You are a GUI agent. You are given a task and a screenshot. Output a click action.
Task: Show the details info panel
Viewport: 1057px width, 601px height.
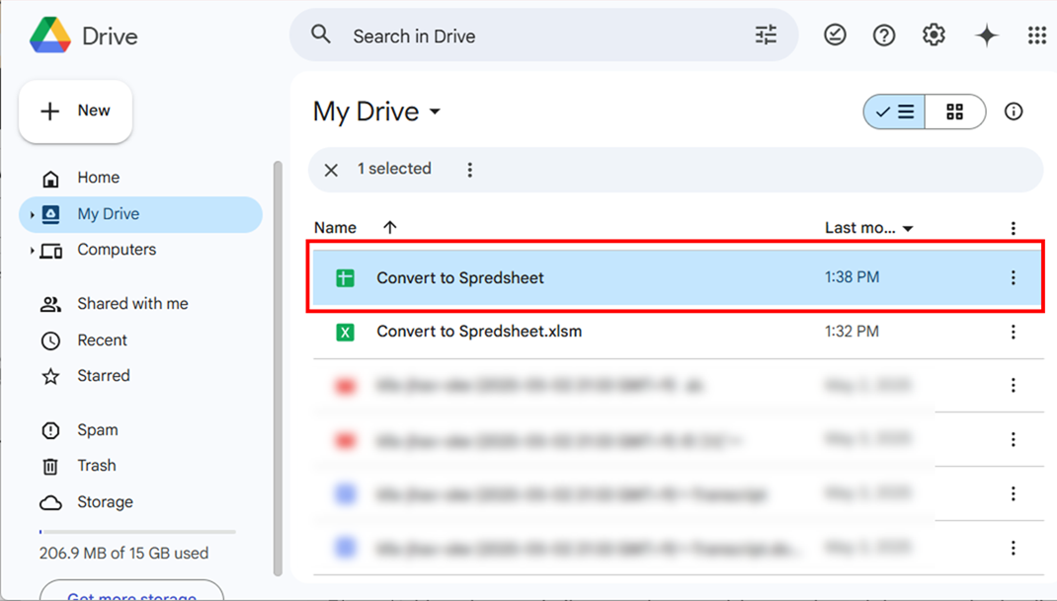(x=1014, y=112)
